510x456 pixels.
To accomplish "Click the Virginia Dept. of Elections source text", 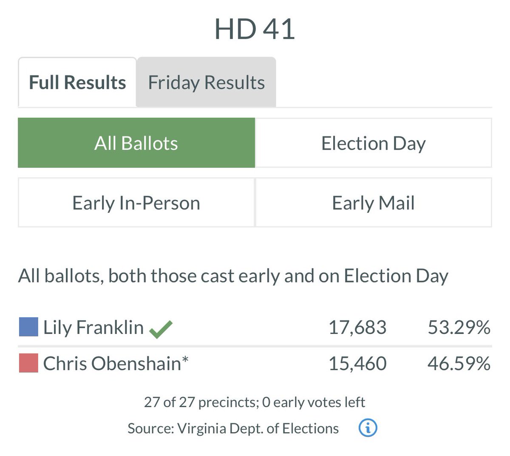I will (x=233, y=428).
